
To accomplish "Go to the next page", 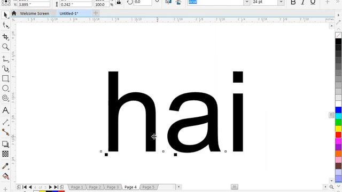I will tap(50, 187).
